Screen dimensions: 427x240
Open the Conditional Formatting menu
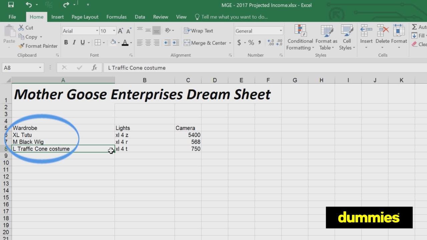point(300,37)
